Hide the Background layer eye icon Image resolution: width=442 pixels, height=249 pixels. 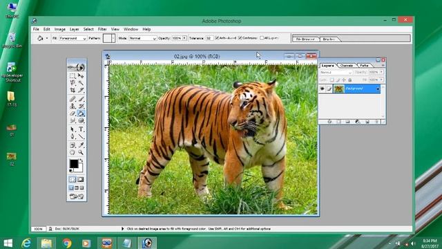323,89
